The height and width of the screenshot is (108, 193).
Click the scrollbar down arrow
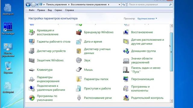pyautogui.click(x=171, y=101)
